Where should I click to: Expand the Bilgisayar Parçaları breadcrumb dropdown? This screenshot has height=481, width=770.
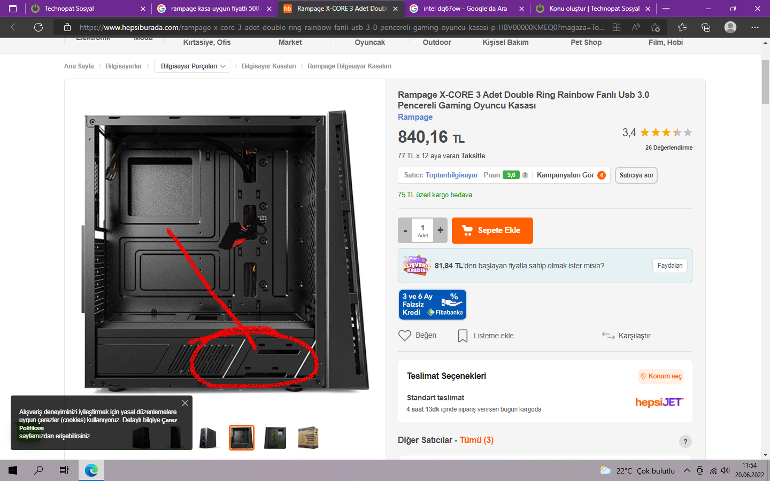[x=192, y=66]
